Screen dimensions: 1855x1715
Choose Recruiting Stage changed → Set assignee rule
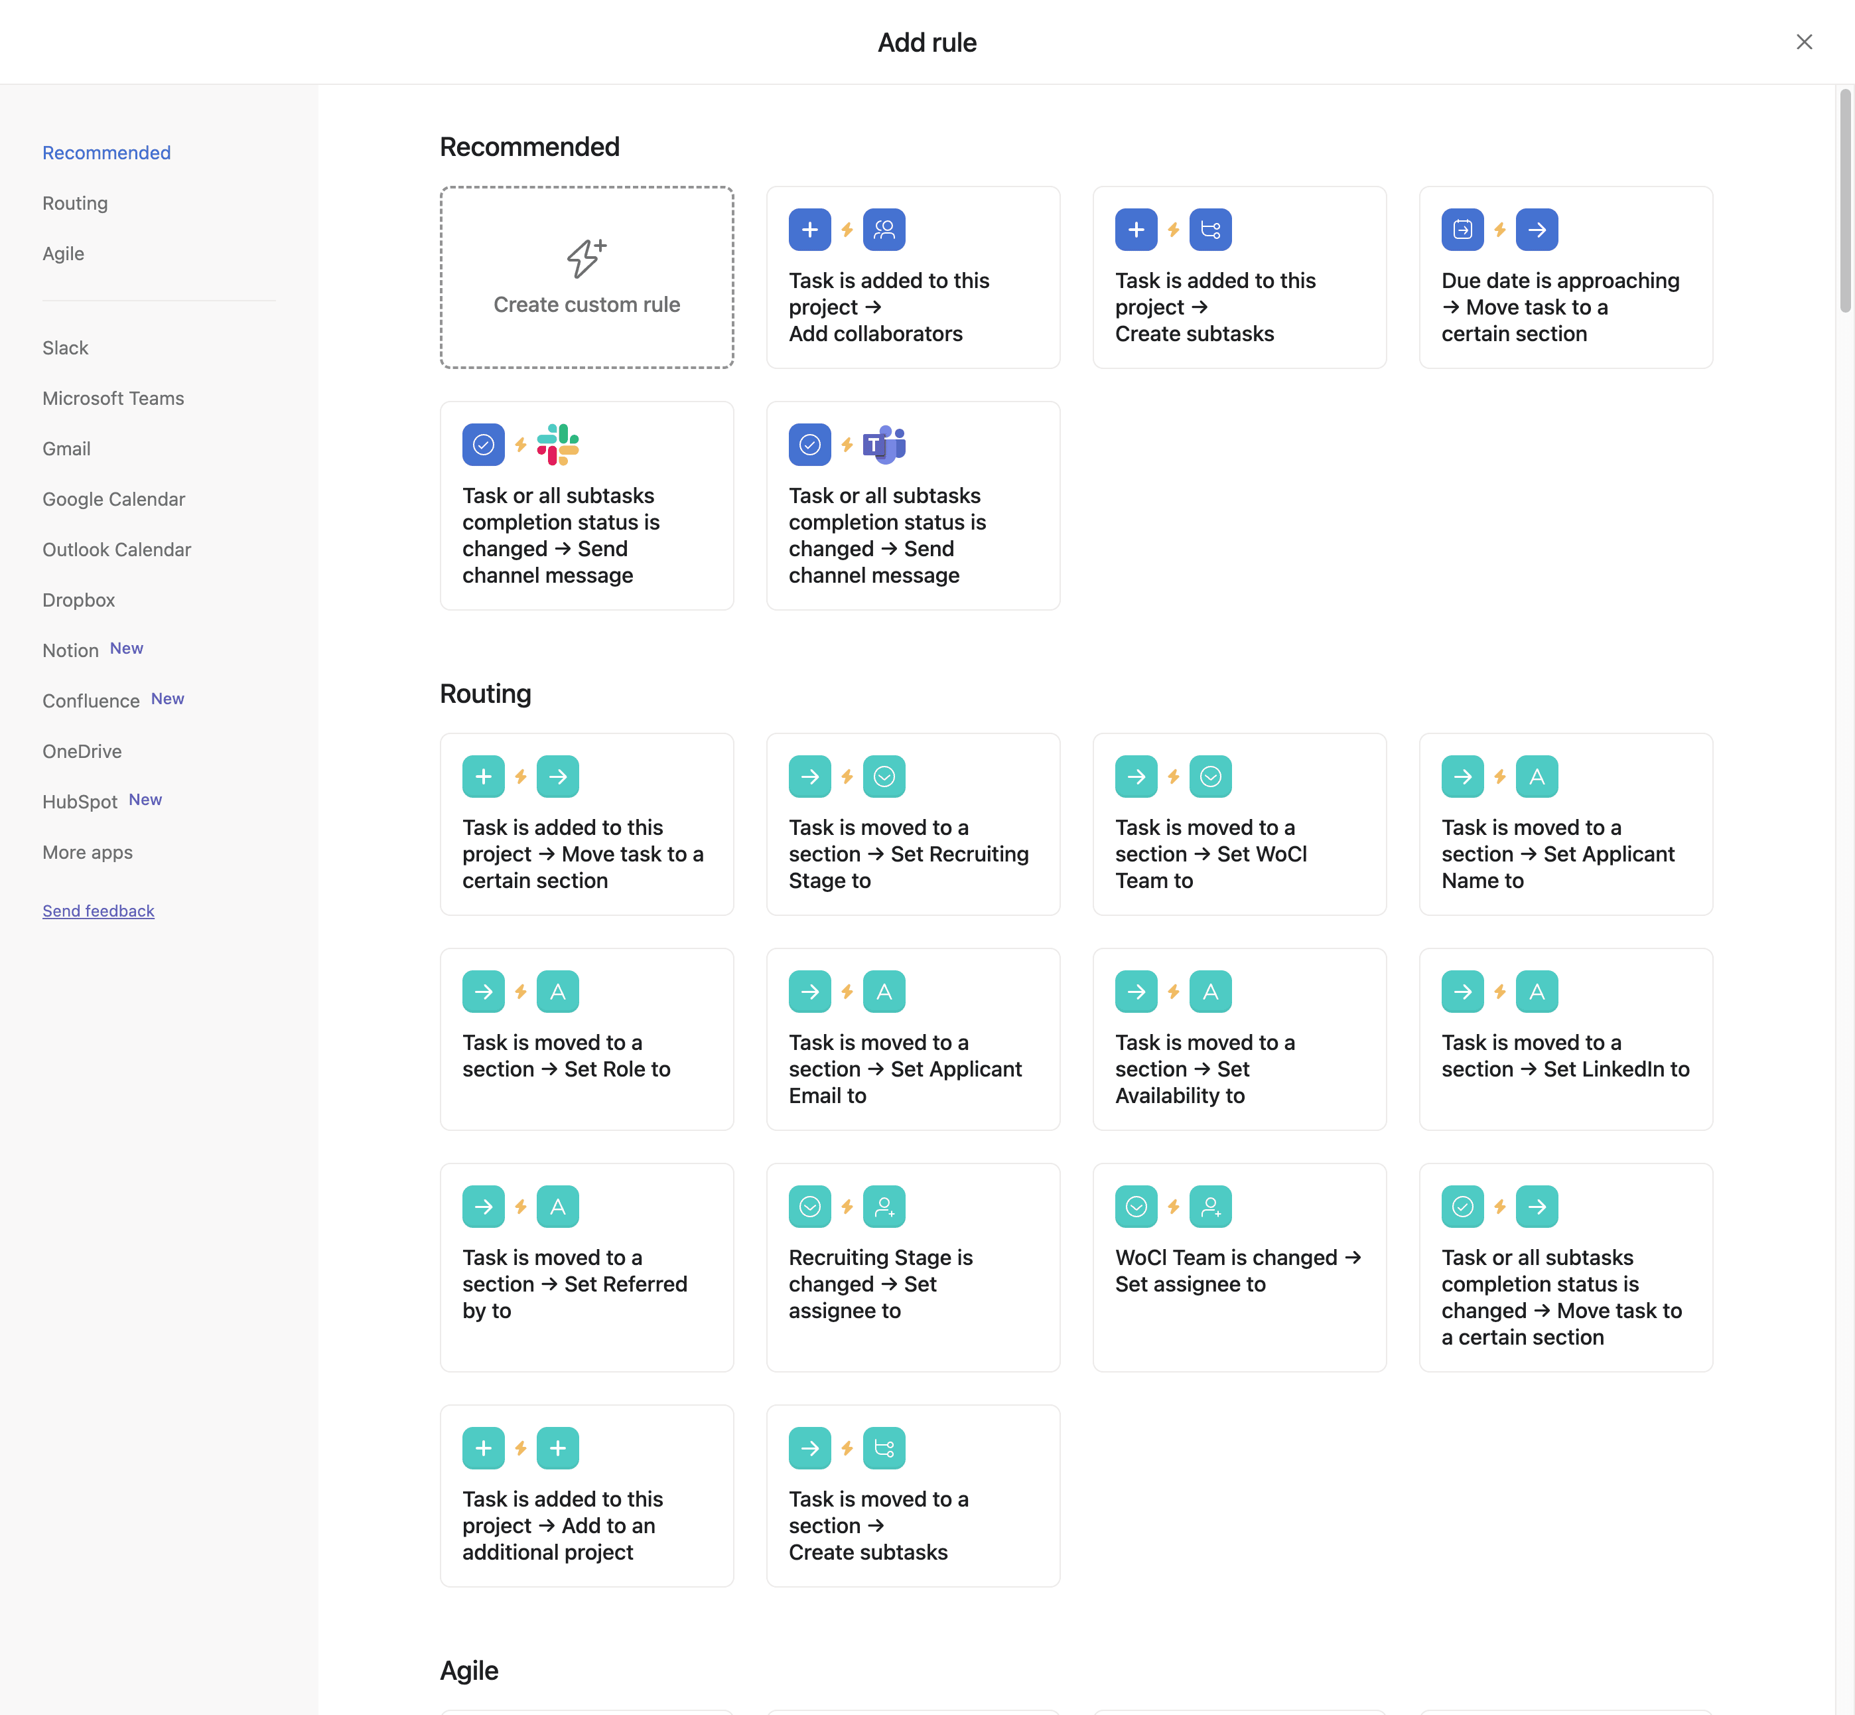pos(913,1268)
